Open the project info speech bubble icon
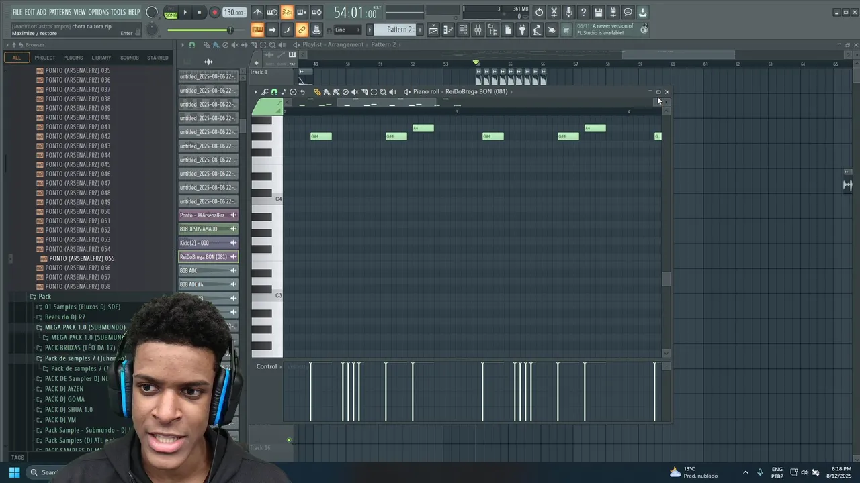This screenshot has height=483, width=860. click(x=628, y=12)
